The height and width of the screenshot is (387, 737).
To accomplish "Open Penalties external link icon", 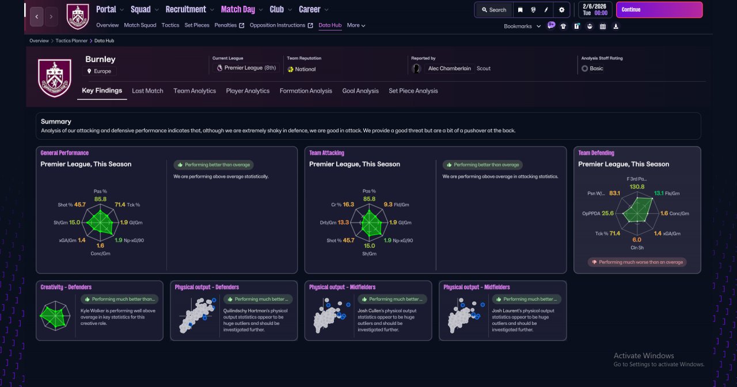I will tap(242, 25).
